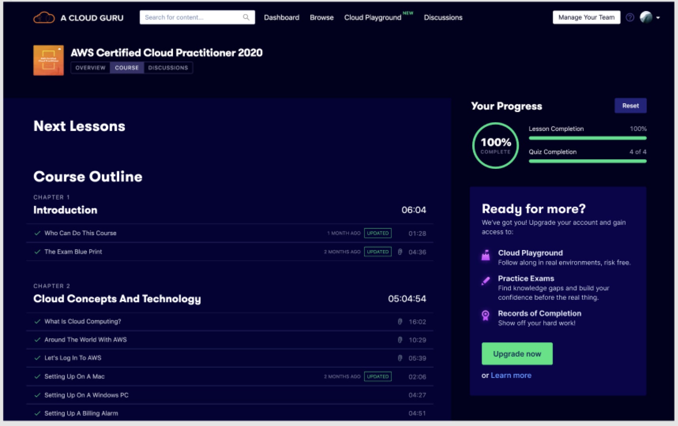This screenshot has height=426, width=678.
Task: Go to Browse in the top navigation
Action: (321, 17)
